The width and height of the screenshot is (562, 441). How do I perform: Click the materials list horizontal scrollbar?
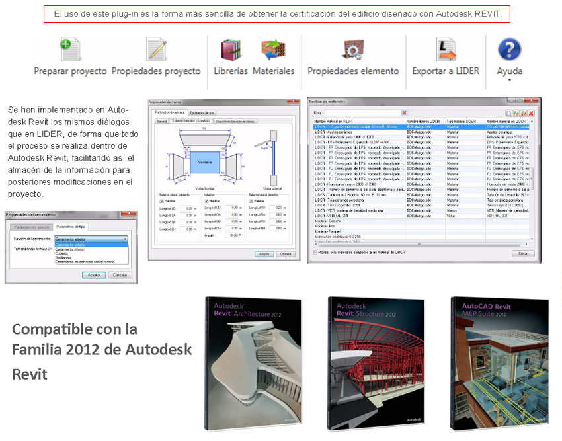point(419,245)
